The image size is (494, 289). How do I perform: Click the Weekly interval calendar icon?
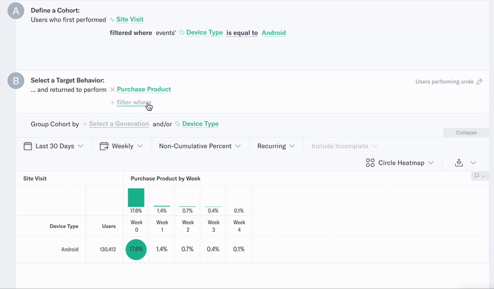pyautogui.click(x=104, y=146)
